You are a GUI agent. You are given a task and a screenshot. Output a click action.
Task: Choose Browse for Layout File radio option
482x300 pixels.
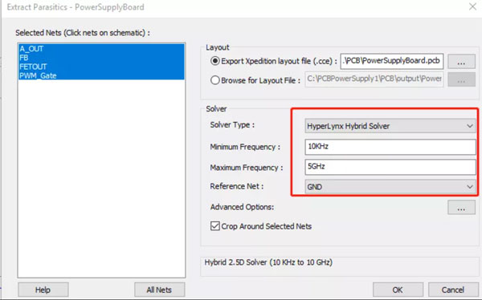coord(214,80)
